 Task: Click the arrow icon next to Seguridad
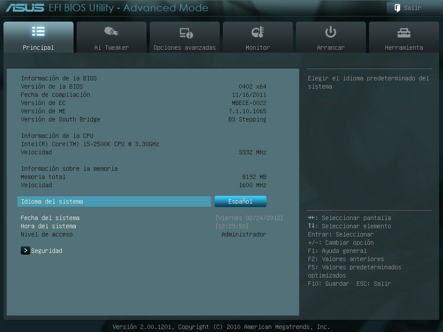[25, 250]
